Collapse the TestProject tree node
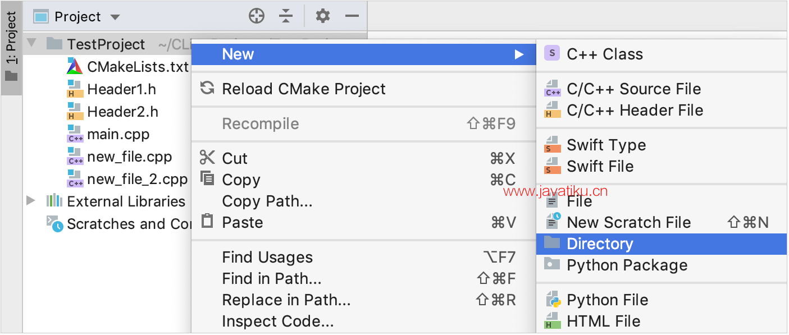Screen dimensions: 789x335 [31, 43]
